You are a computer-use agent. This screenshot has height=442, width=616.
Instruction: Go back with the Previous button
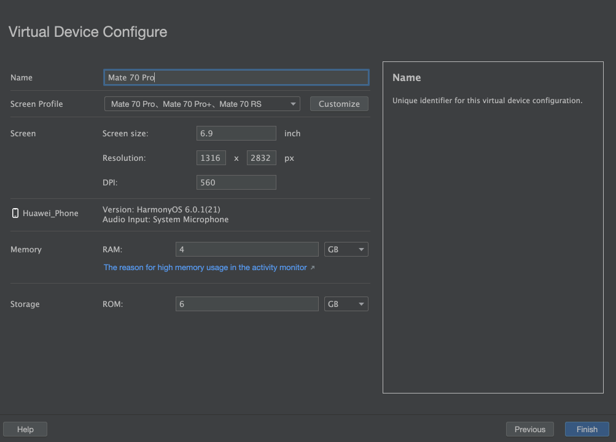pos(529,429)
